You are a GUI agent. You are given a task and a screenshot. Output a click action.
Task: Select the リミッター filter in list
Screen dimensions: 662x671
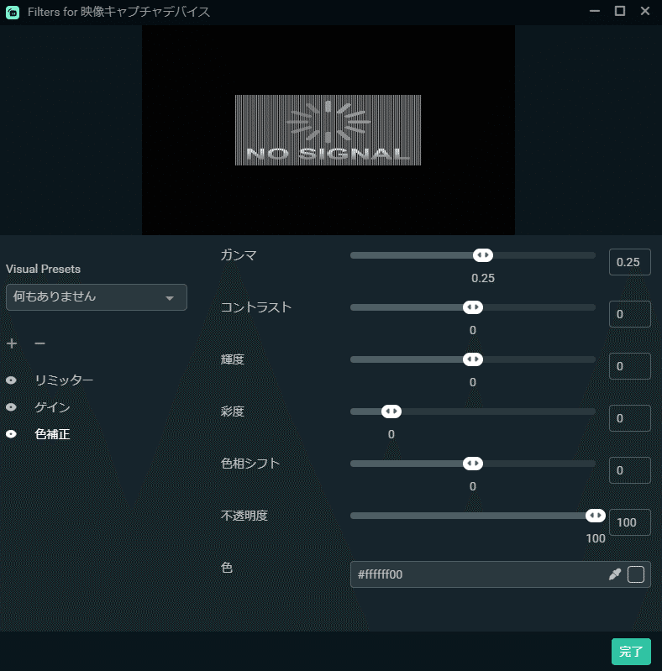(x=64, y=380)
